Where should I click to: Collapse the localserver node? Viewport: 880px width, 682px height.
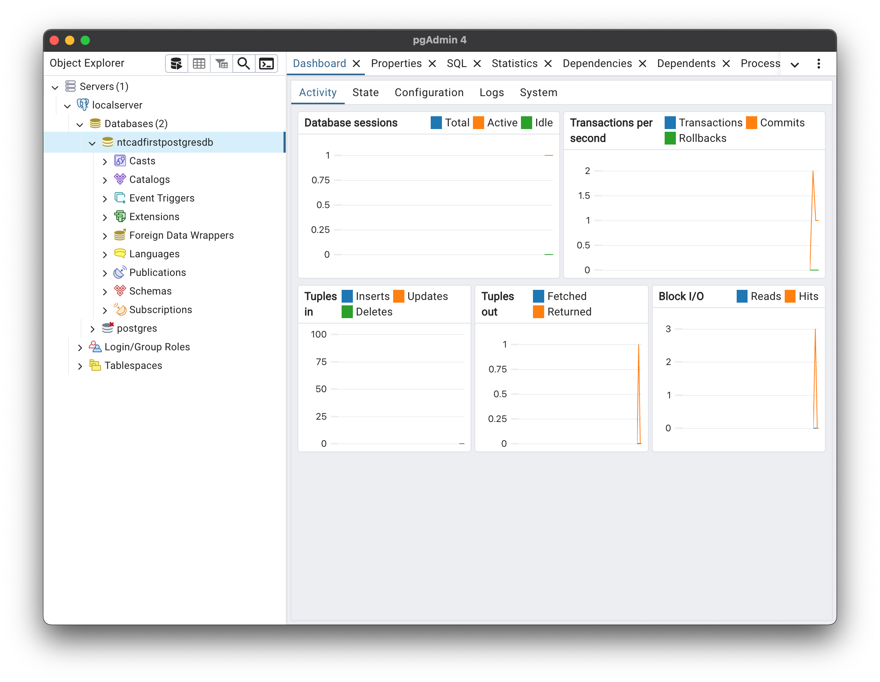pos(68,106)
